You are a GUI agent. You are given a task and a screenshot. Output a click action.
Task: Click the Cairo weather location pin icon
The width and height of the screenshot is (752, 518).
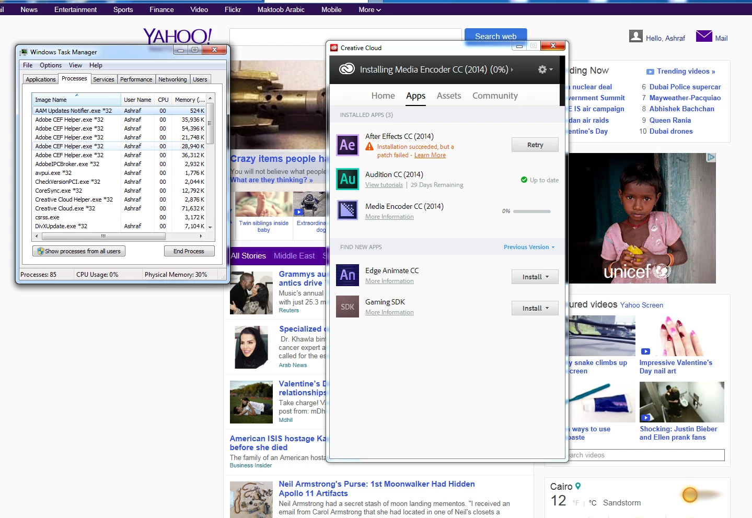[578, 486]
